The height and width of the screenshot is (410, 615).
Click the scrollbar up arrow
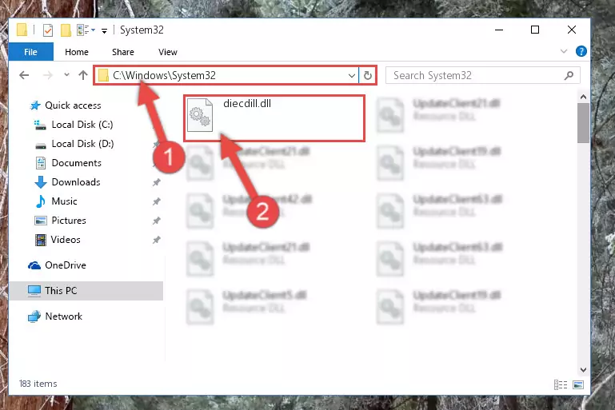[x=583, y=97]
